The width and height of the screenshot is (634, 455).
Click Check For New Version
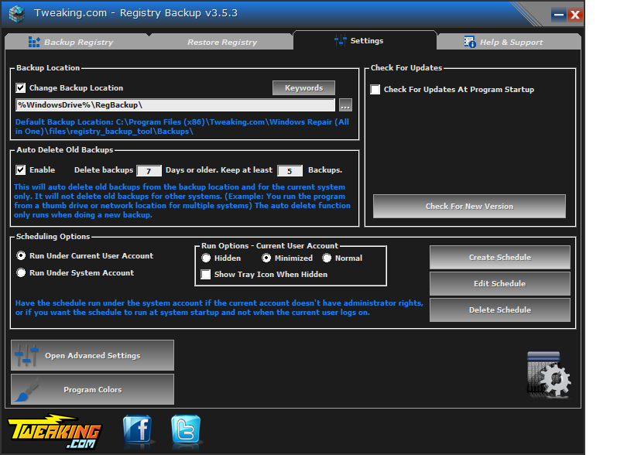point(469,207)
